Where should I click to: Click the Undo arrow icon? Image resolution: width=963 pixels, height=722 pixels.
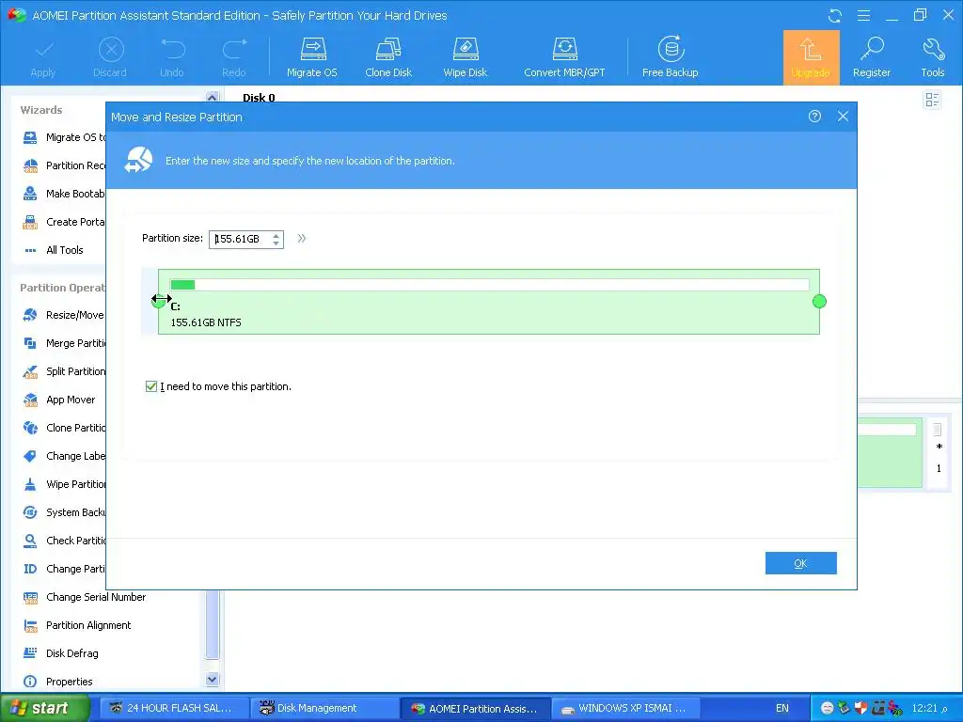coord(172,57)
